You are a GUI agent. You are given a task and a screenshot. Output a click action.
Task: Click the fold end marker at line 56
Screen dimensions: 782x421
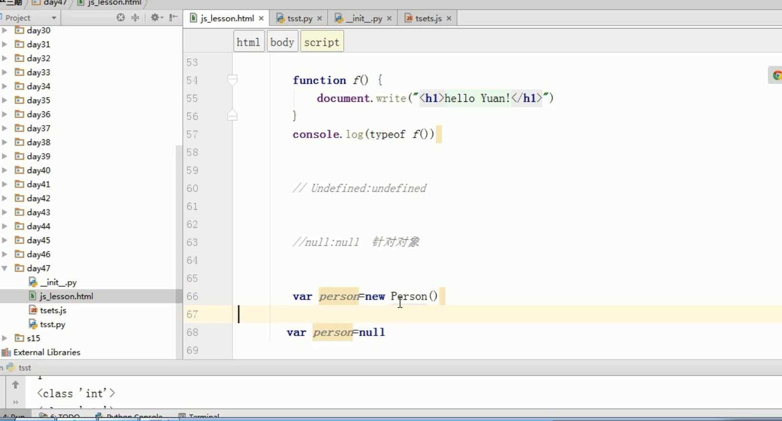(232, 115)
